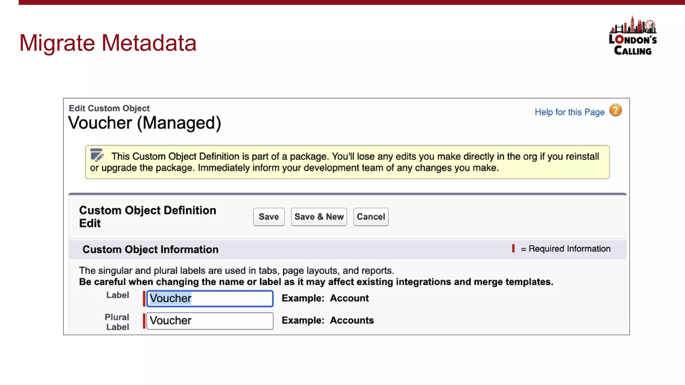Cancel the custom object edit
The image size is (685, 385).
coord(371,217)
